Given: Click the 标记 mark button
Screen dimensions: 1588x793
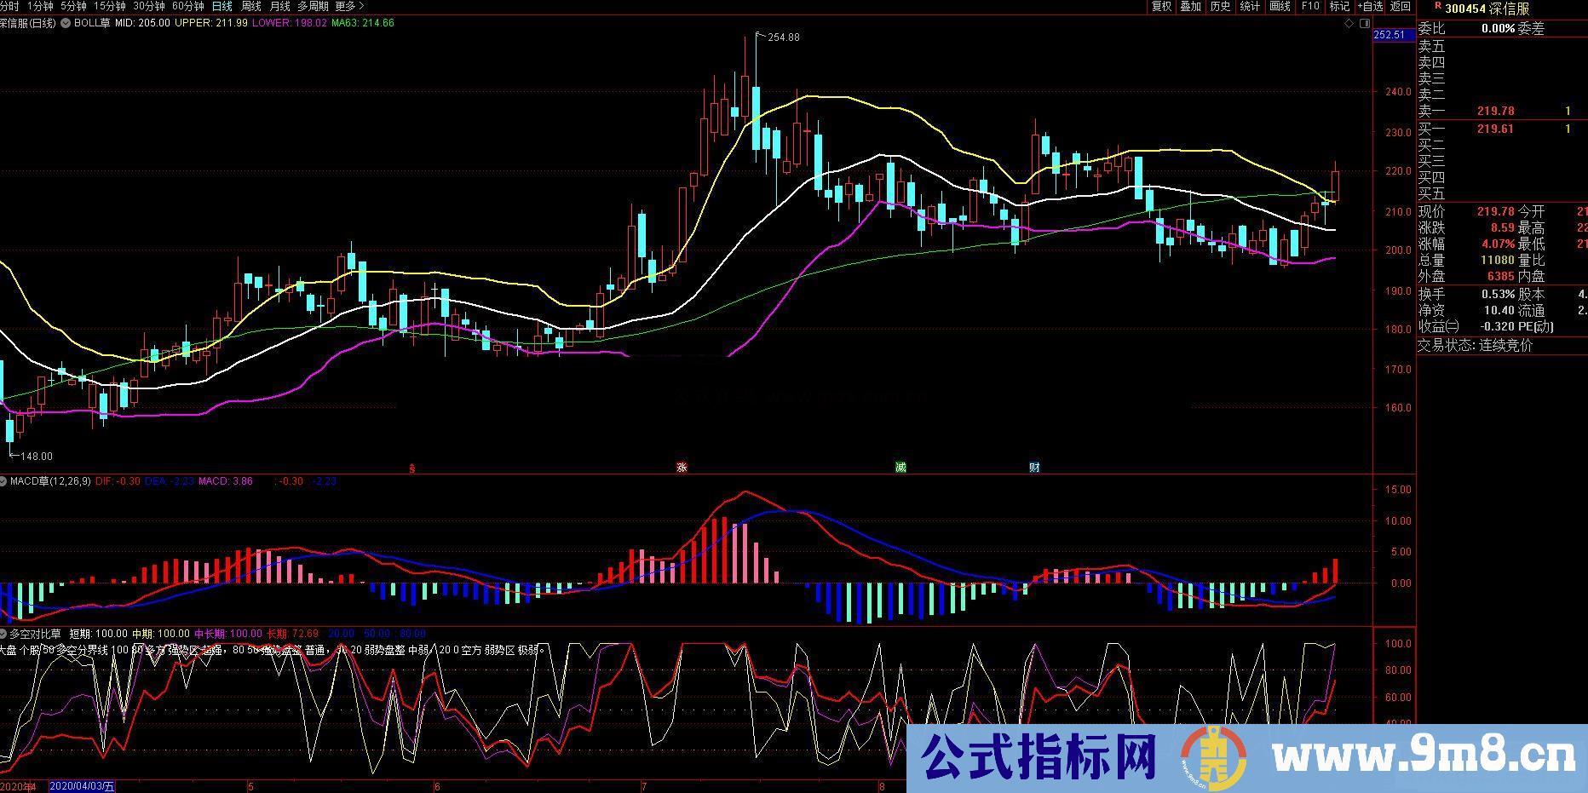Looking at the screenshot, I should click(1339, 6).
